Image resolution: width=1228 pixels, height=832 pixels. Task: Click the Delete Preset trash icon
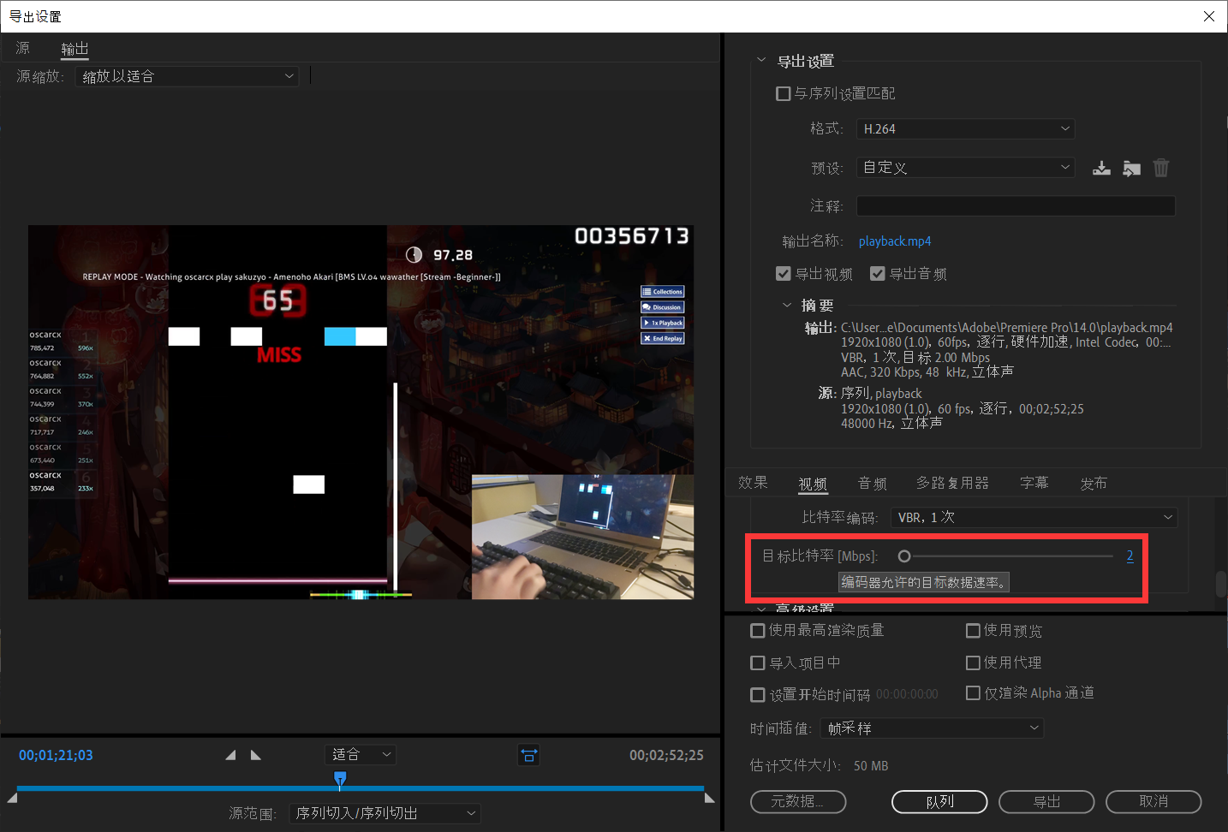[1161, 168]
